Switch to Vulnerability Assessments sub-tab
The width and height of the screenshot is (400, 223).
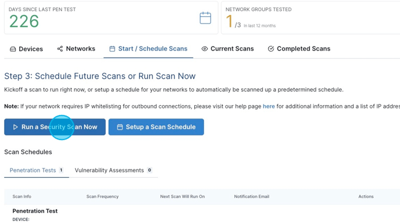tap(113, 170)
